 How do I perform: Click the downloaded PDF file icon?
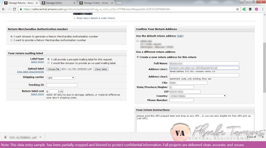point(5,137)
